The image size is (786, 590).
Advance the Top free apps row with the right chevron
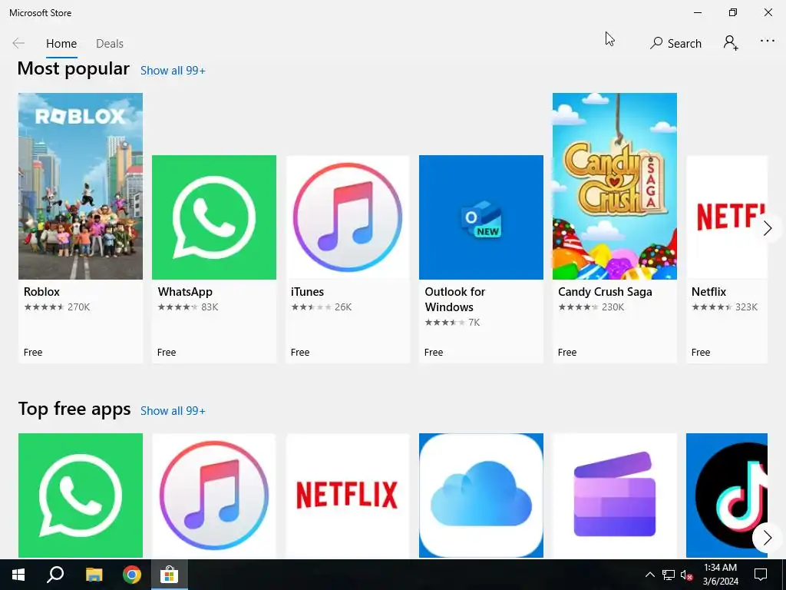tap(768, 539)
